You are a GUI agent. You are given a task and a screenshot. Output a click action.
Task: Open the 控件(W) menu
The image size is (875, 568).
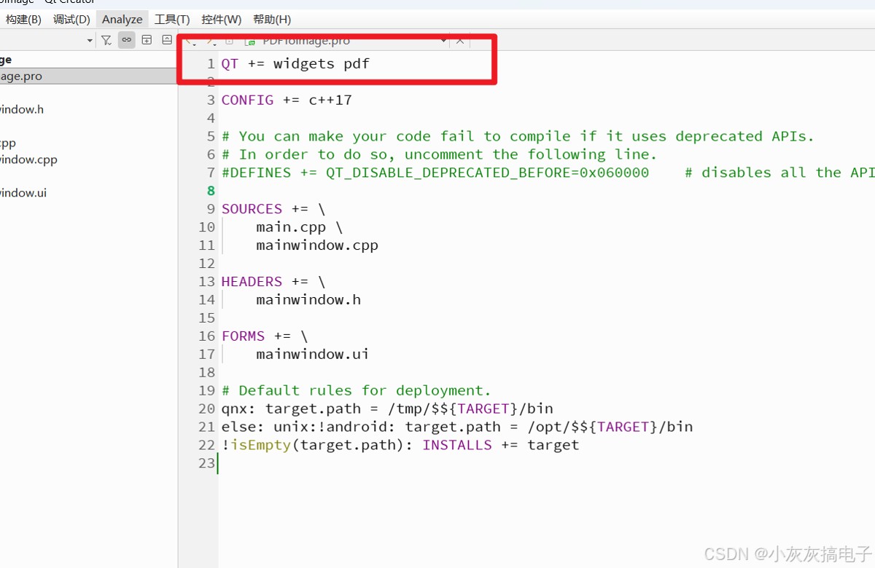pos(222,20)
